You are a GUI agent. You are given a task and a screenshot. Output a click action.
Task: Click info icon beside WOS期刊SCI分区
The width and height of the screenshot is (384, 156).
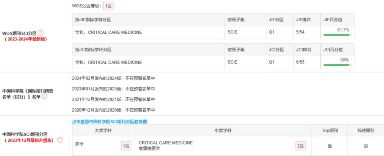(x=40, y=33)
